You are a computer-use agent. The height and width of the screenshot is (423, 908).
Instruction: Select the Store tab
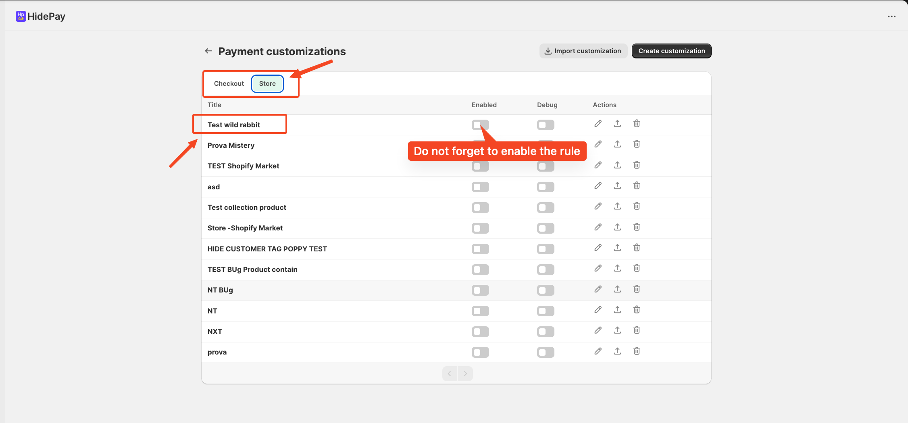(x=267, y=83)
